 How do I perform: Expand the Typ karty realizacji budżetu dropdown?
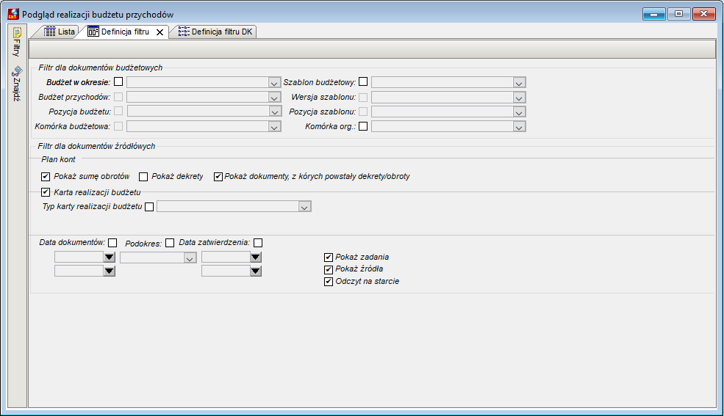pos(304,207)
